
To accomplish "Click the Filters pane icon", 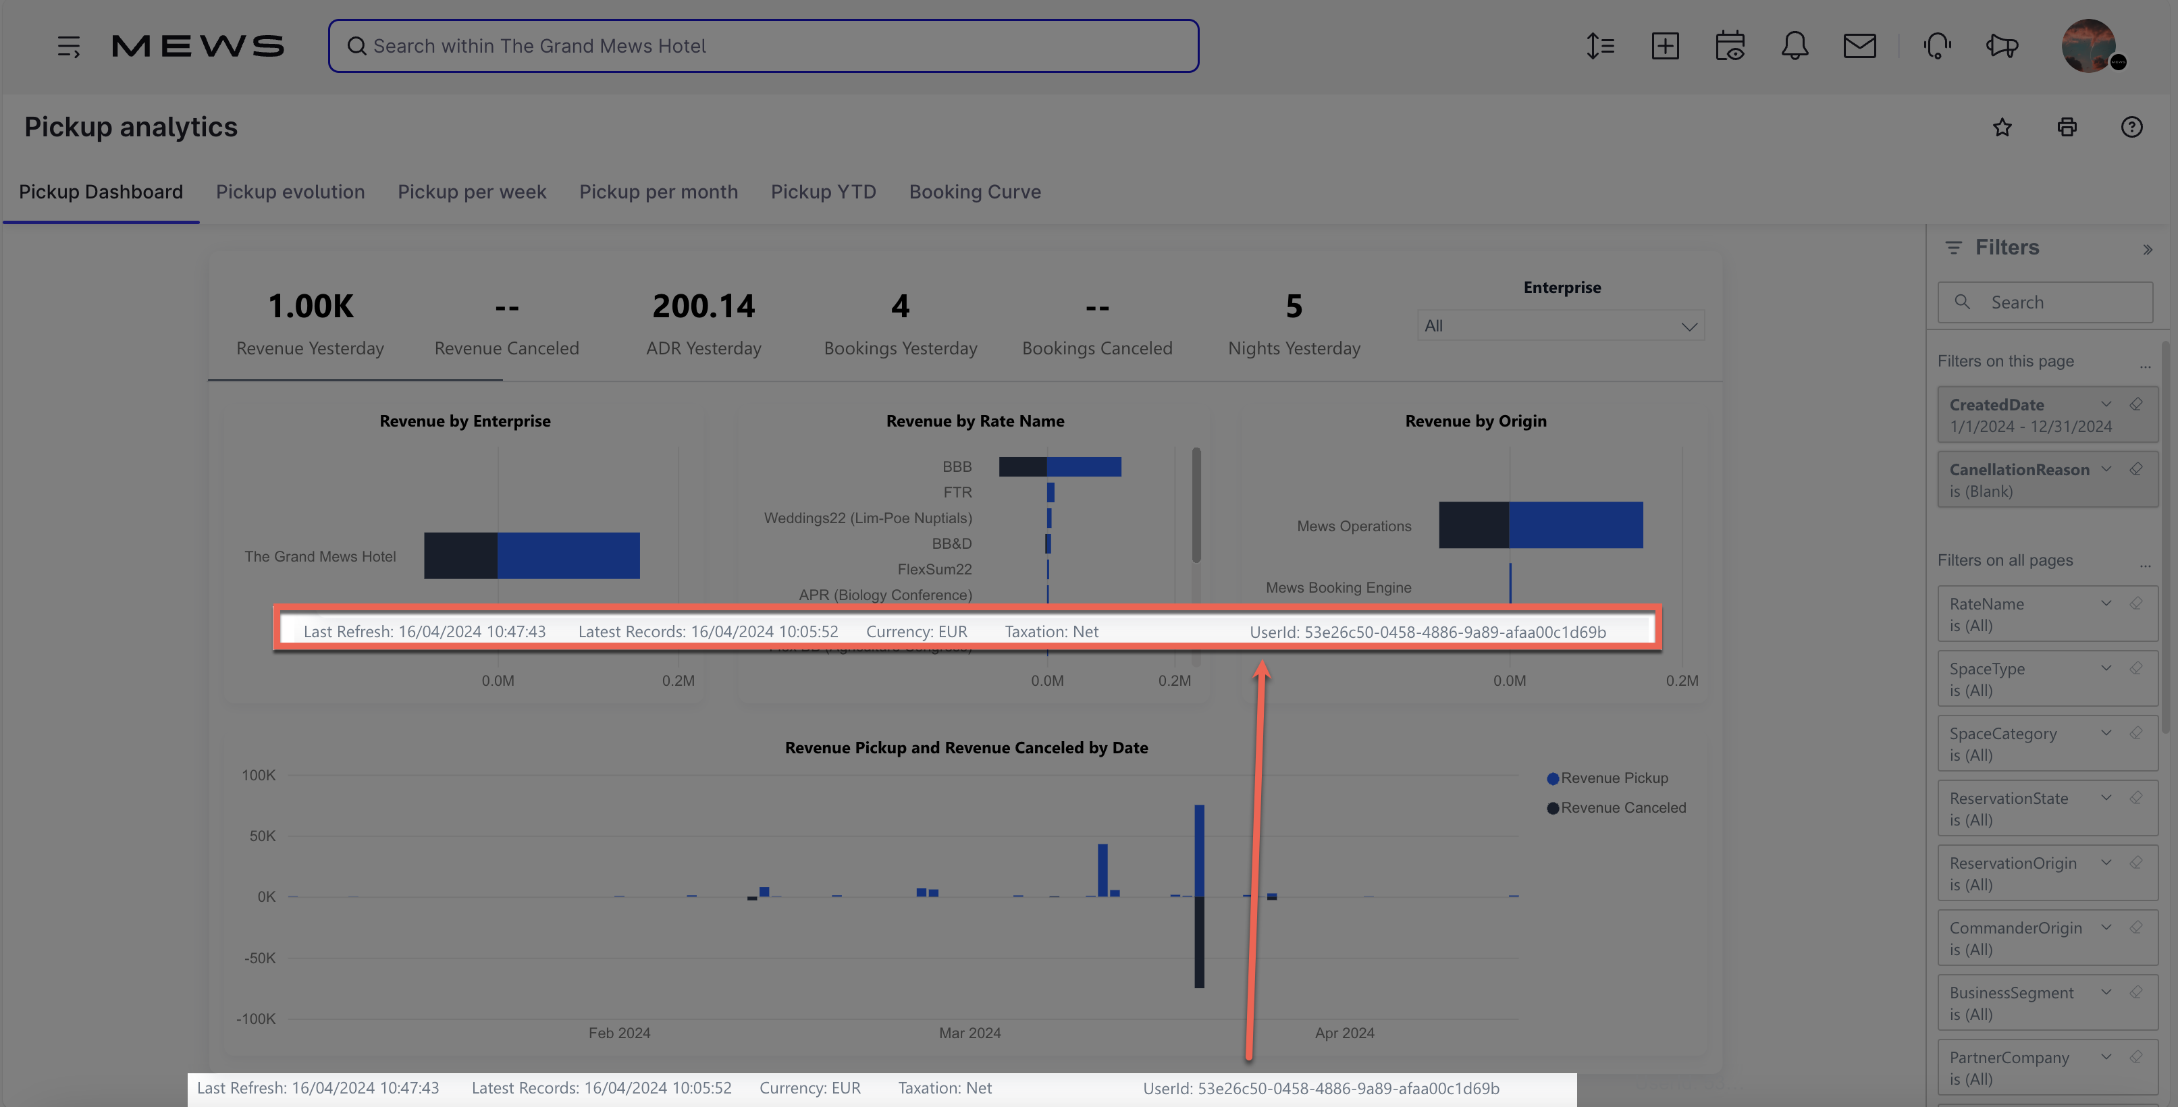I will click(1953, 248).
